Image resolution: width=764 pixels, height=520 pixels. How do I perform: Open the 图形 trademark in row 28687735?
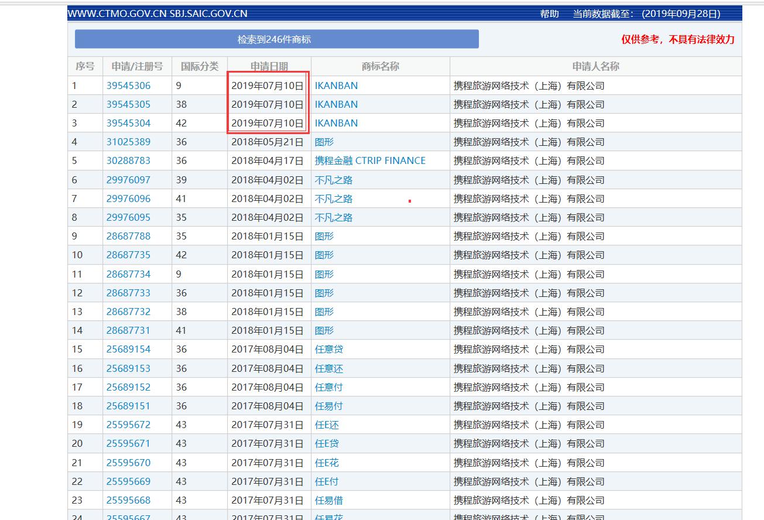click(x=324, y=255)
